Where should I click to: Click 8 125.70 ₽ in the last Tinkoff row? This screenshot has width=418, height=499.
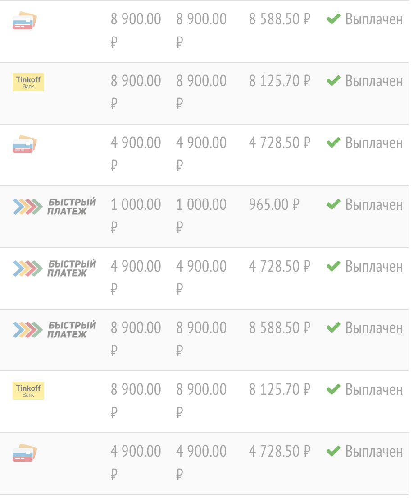coord(280,389)
